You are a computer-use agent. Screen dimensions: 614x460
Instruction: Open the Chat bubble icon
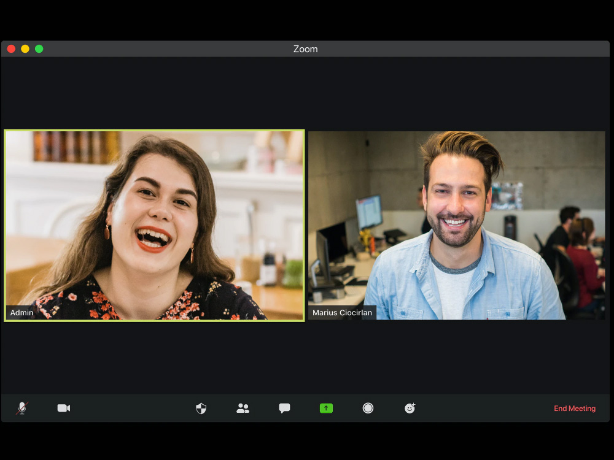[x=284, y=408]
